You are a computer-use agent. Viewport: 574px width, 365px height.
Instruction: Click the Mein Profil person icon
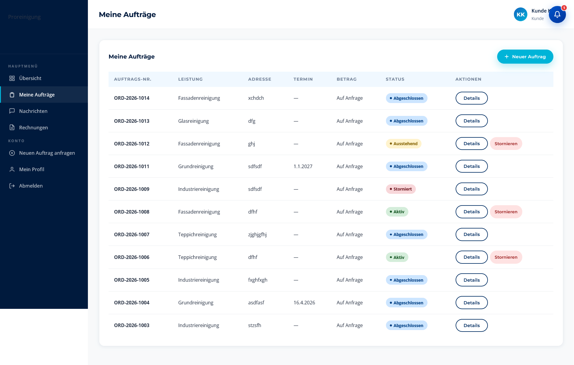(12, 169)
